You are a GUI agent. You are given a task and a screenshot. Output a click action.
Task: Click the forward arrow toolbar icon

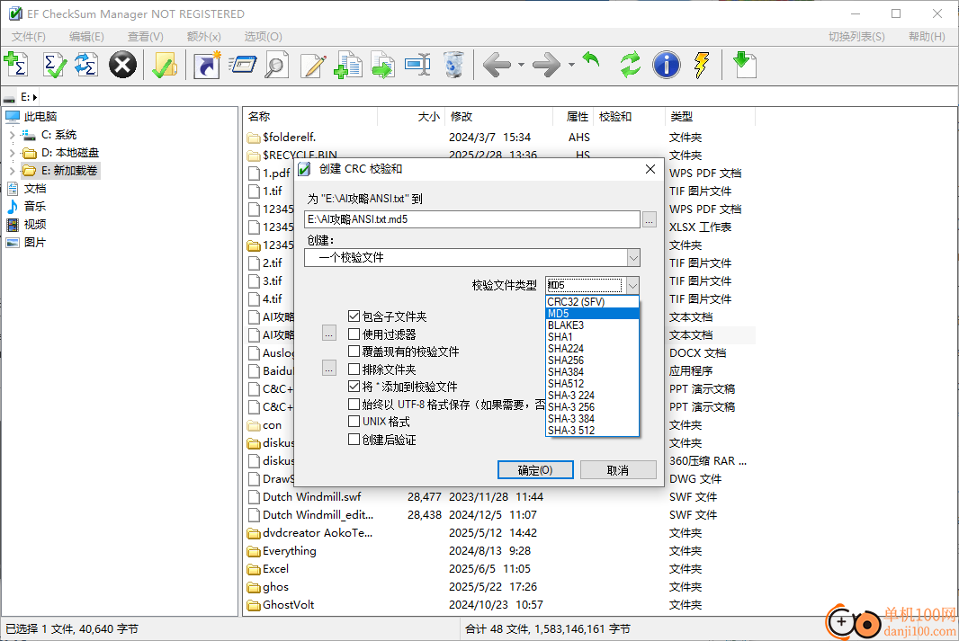546,65
